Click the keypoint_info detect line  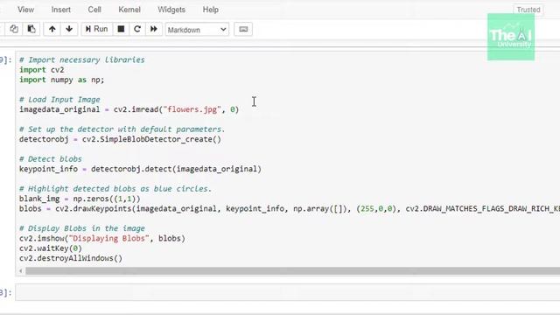140,169
